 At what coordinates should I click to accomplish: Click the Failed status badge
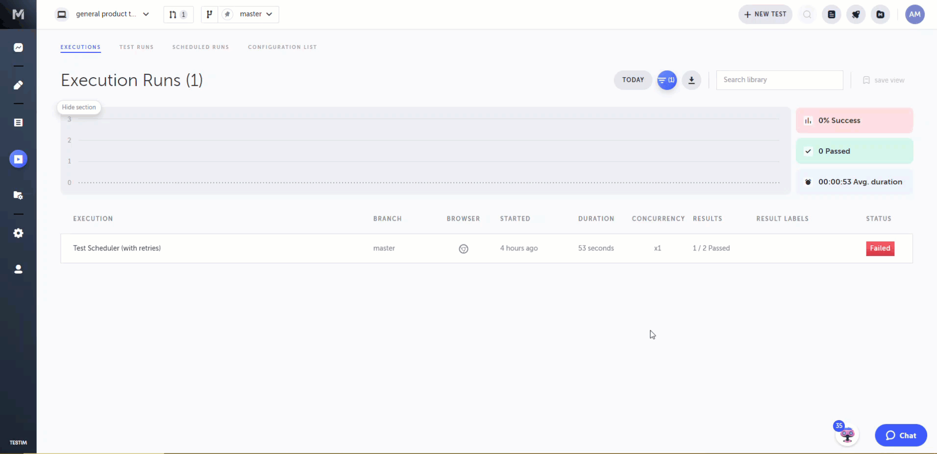[880, 248]
